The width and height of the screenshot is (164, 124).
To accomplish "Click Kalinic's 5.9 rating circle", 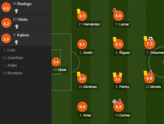I will [6, 38].
